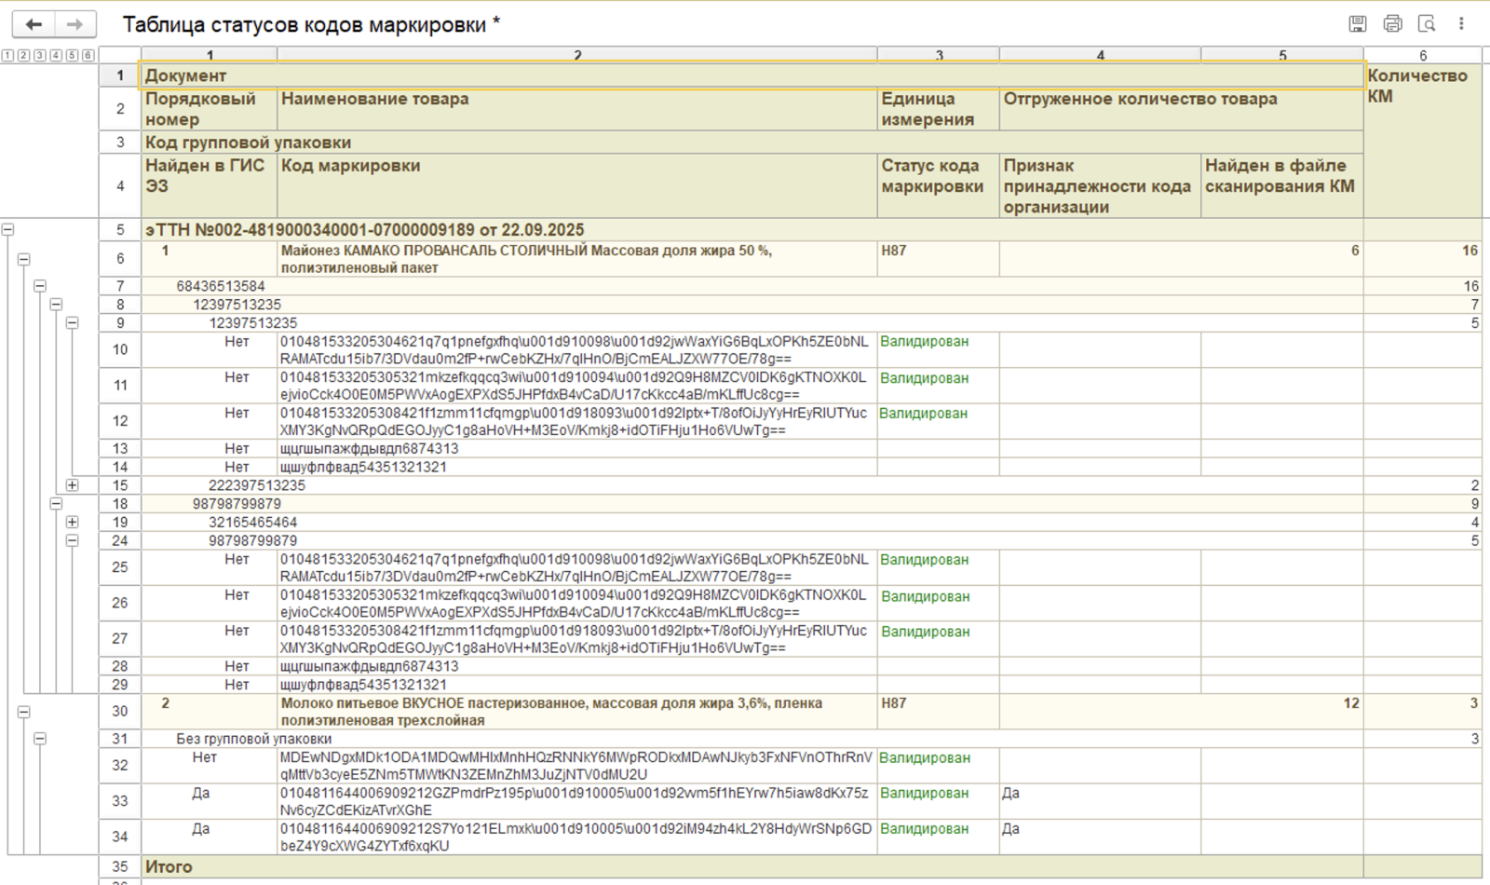The height and width of the screenshot is (885, 1490).
Task: Print the table with the printer icon
Action: pyautogui.click(x=1392, y=24)
